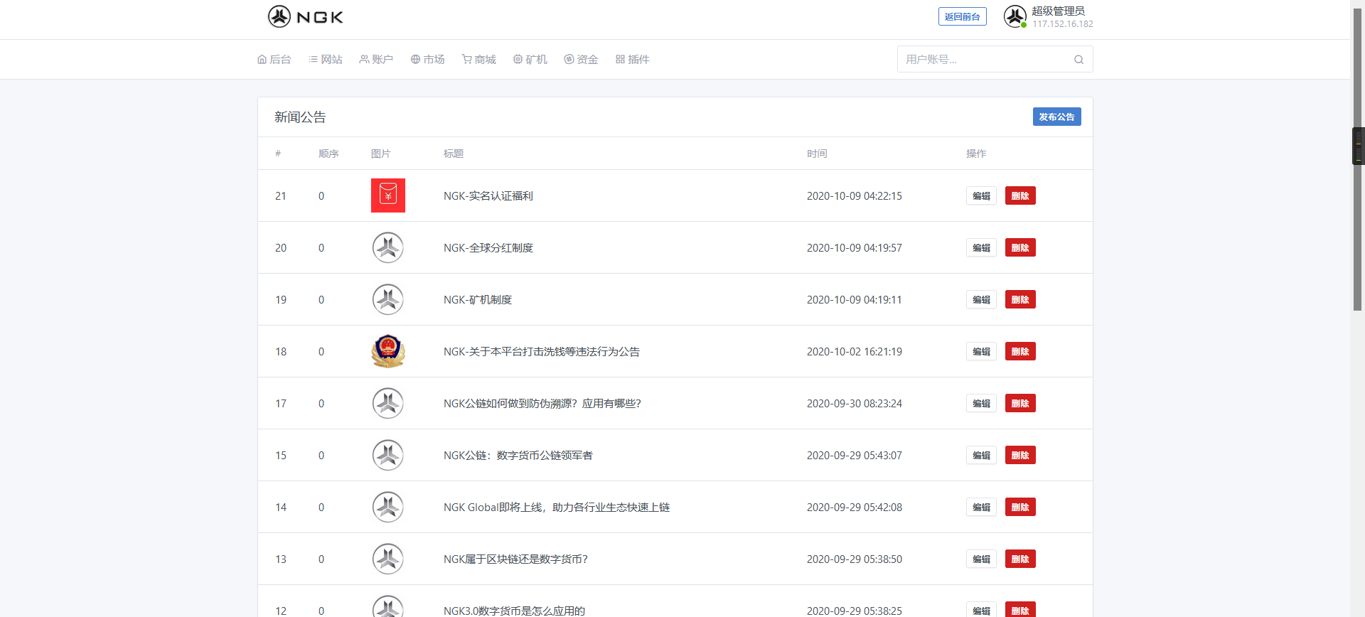Delete the NGK-全球分红制度 announcement

point(1019,247)
